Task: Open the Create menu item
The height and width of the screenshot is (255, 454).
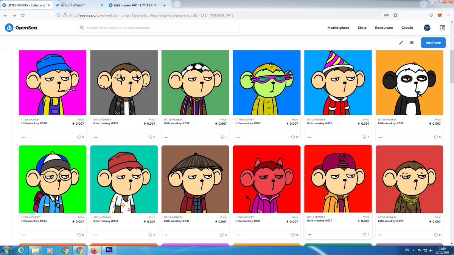Action: (407, 28)
